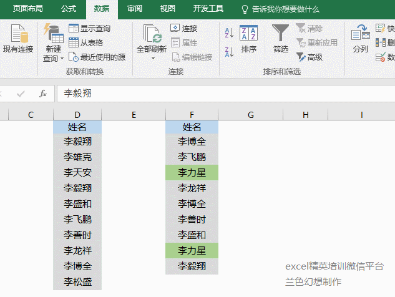Click 显示查询 (Show Queries)
Screen dimensions: 395x297
(89, 29)
